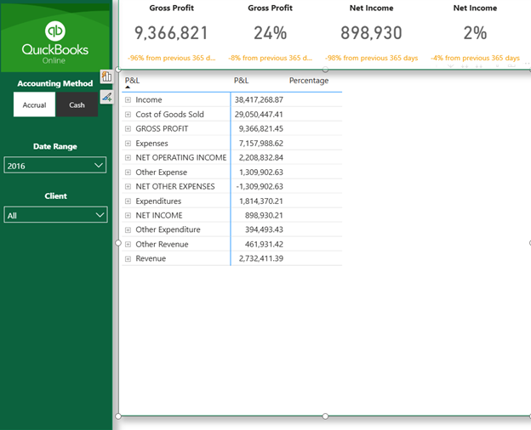Expand the Expenses row
This screenshot has width=531, height=430.
click(128, 144)
